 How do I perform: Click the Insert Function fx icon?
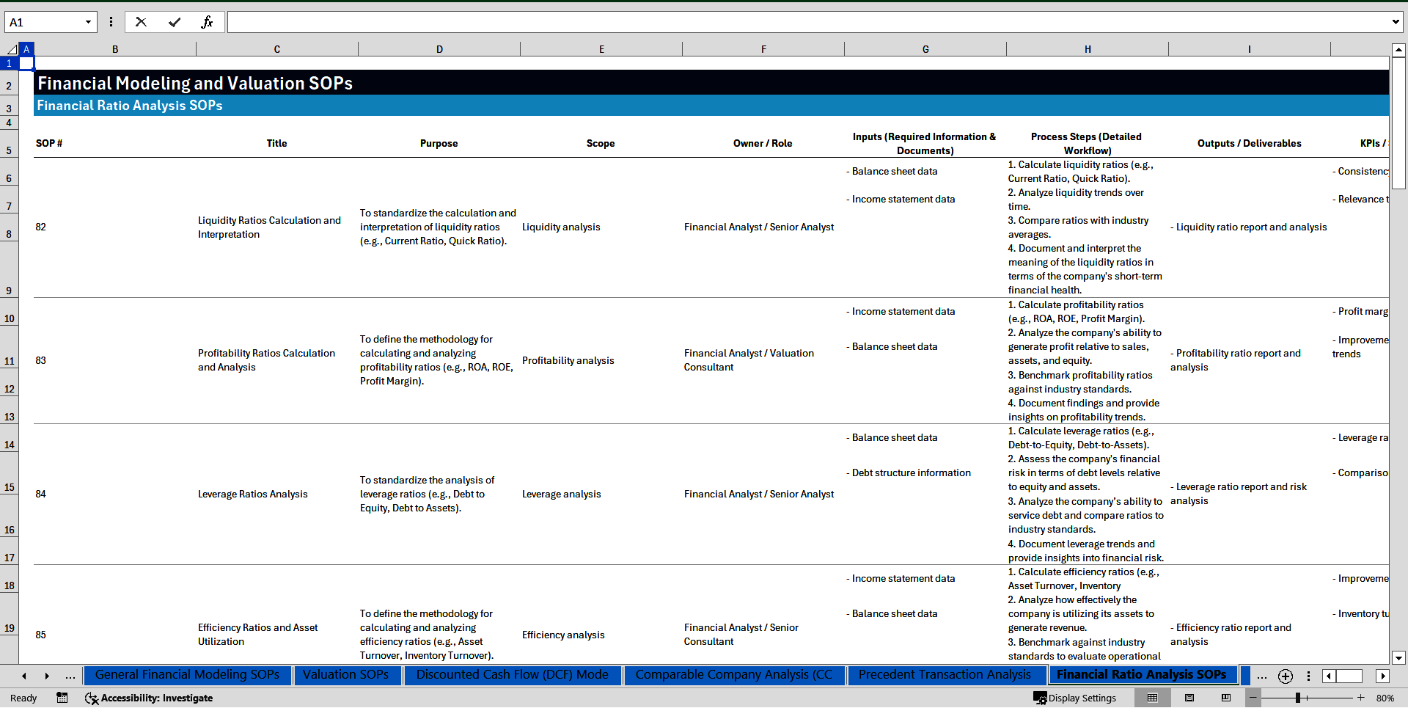(207, 22)
